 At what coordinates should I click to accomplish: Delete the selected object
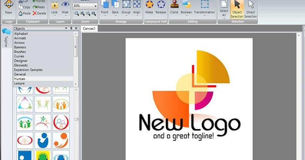tap(39, 13)
